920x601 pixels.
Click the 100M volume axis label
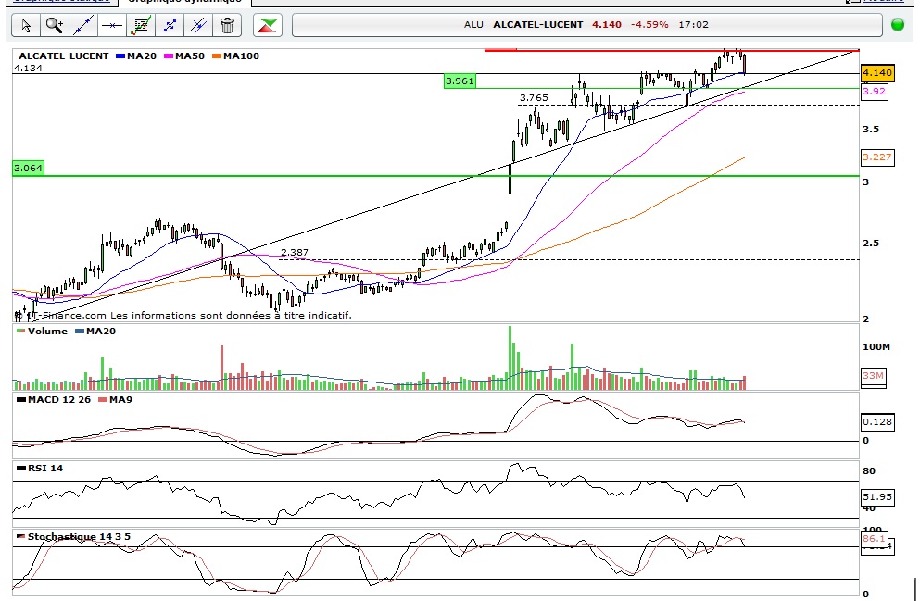pos(876,347)
